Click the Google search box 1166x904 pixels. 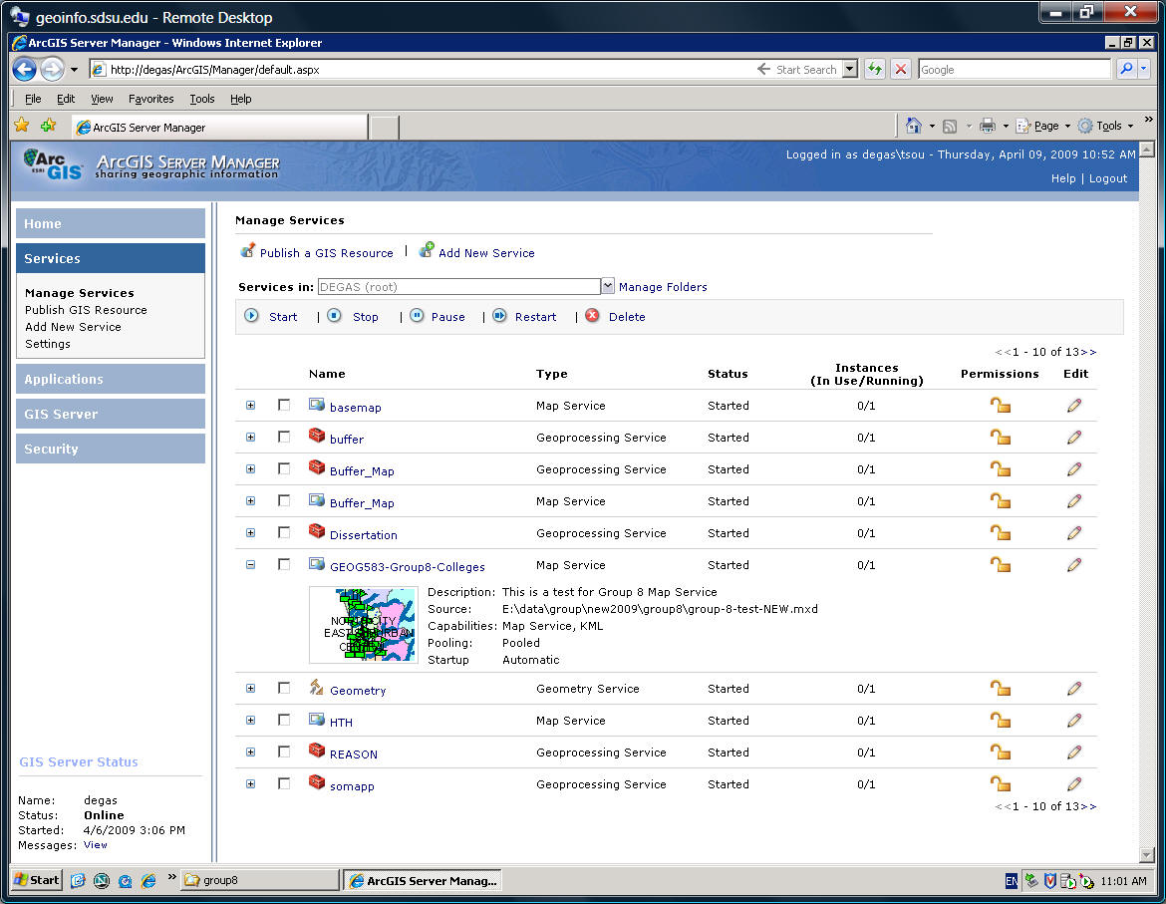(1015, 69)
